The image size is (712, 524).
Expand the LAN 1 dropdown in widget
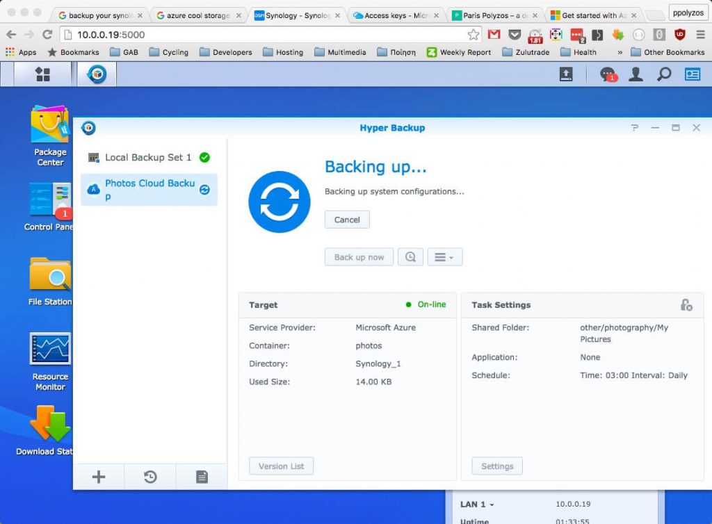pyautogui.click(x=477, y=505)
